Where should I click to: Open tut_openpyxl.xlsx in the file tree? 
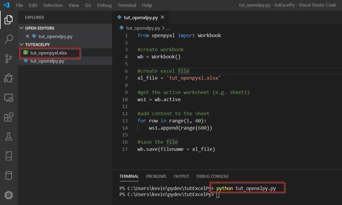click(x=49, y=53)
